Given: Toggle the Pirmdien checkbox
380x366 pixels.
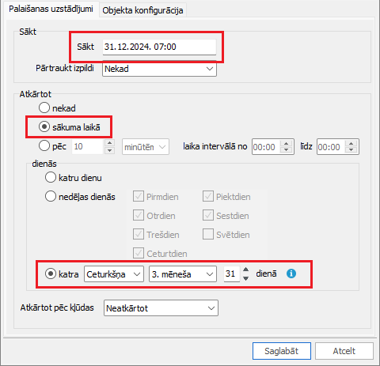Looking at the screenshot, I should point(139,196).
